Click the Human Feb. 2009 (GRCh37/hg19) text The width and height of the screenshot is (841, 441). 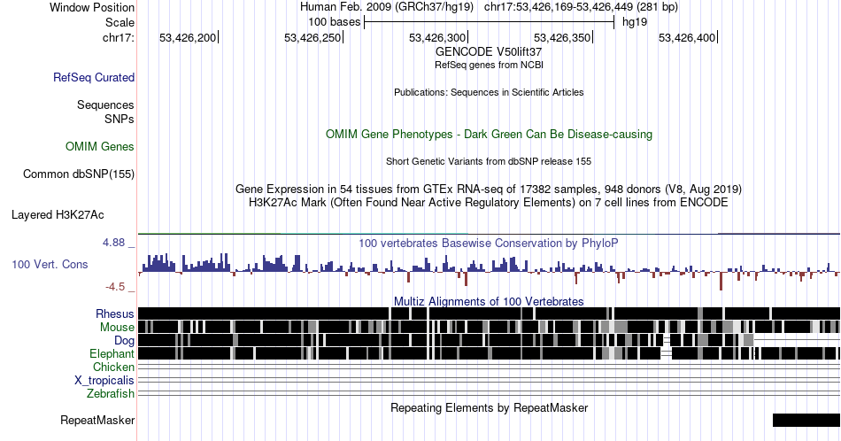click(387, 7)
